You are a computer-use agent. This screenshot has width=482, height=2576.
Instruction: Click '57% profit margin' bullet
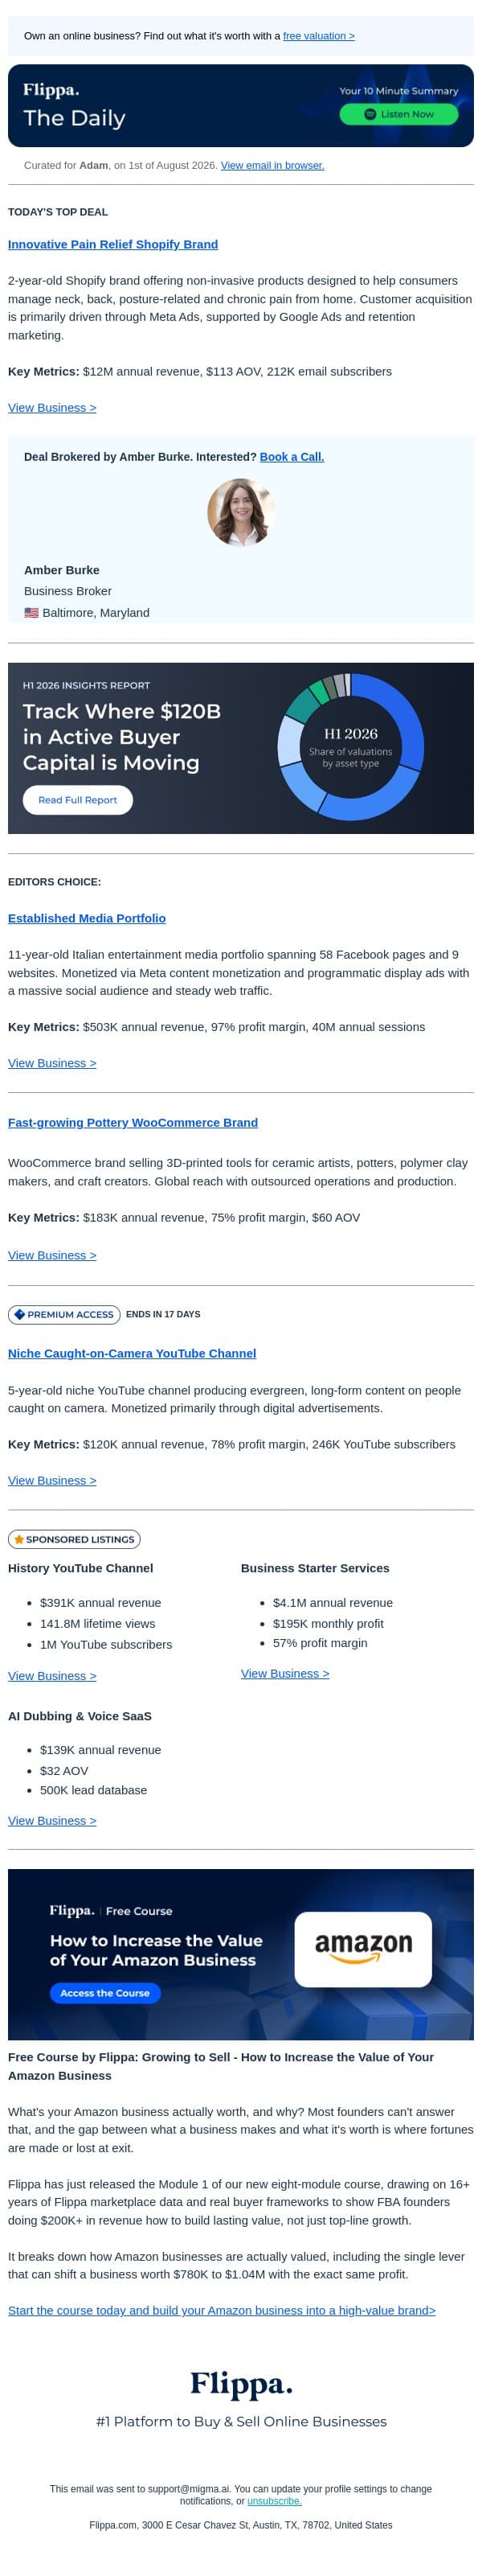coord(320,1643)
